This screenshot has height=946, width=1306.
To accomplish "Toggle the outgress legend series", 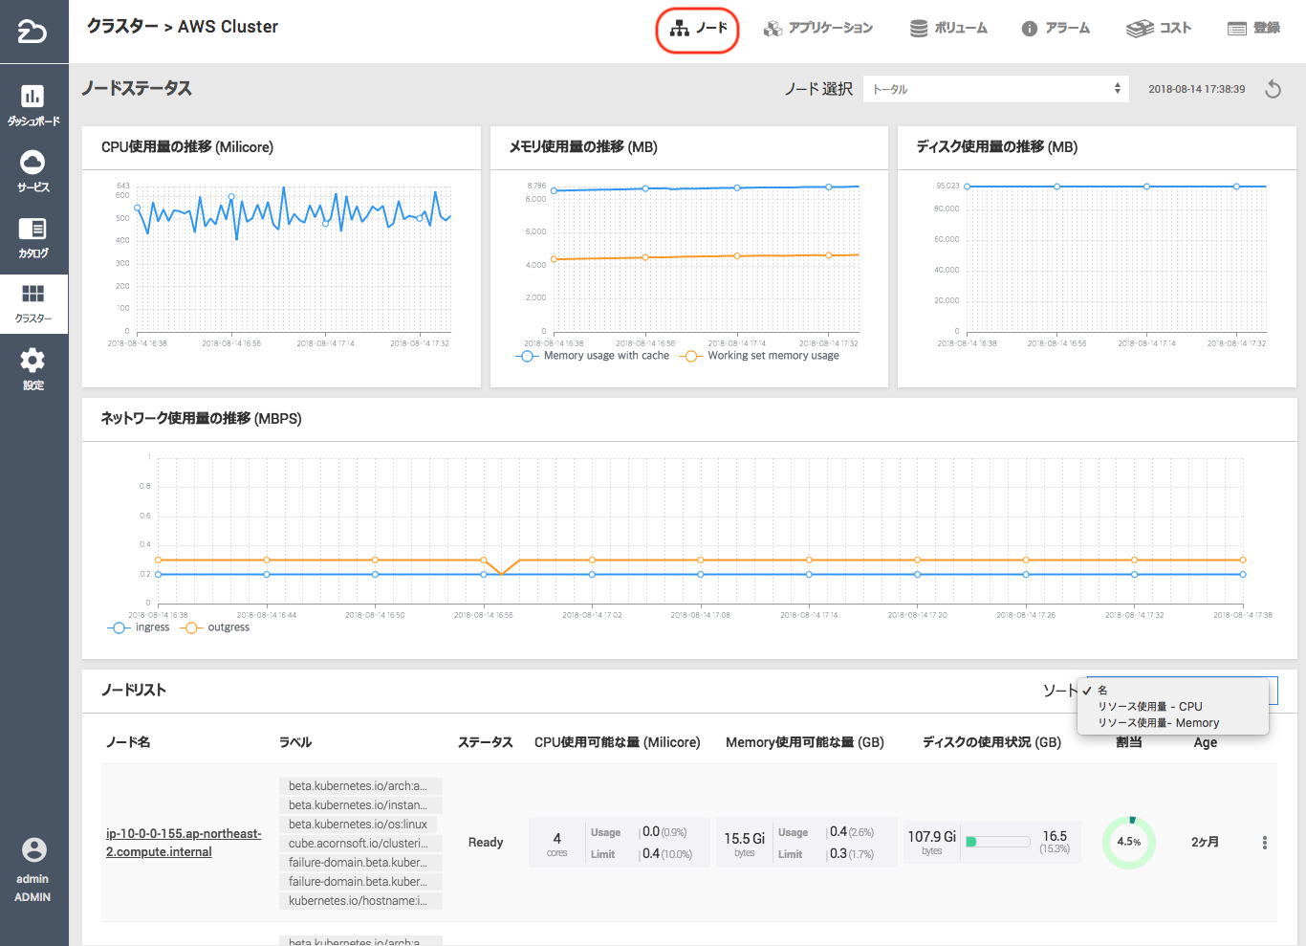I will [215, 627].
